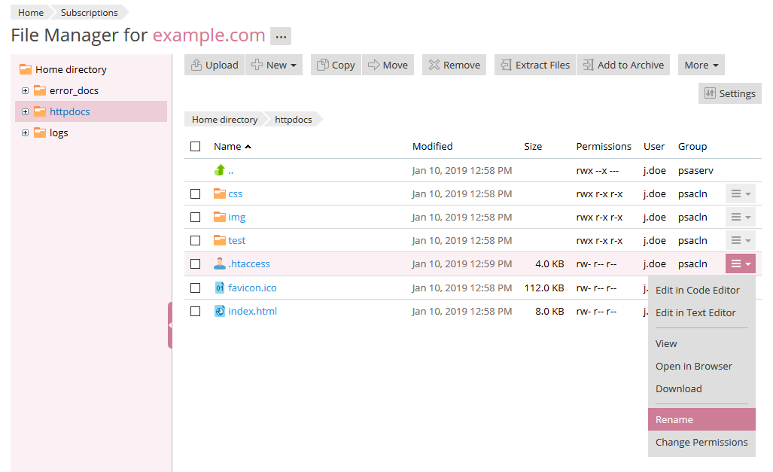Sort the list by Modified column
The height and width of the screenshot is (472, 773).
(432, 147)
